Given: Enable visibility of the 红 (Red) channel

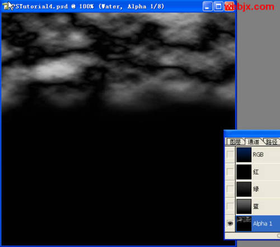Looking at the screenshot, I should point(230,172).
